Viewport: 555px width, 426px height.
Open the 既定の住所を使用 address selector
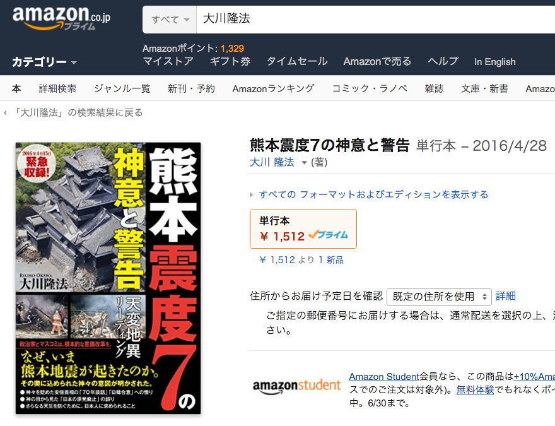[439, 297]
